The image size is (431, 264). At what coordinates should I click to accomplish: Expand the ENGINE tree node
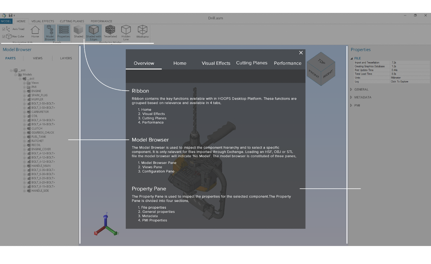[24, 91]
